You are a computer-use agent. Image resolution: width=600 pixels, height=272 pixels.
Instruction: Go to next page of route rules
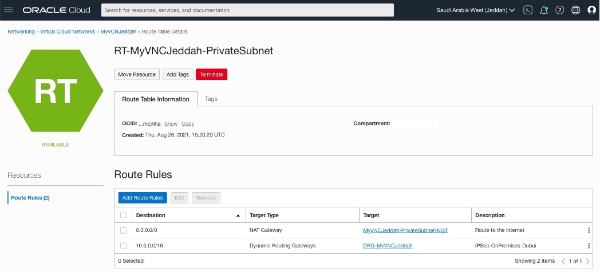pyautogui.click(x=587, y=261)
